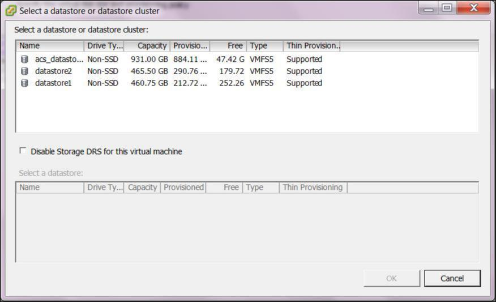Maximize the datastore selection dialog
This screenshot has height=302, width=496.
[x=447, y=8]
